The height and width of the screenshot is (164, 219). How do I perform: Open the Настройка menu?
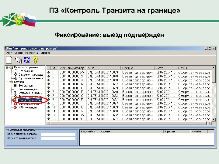click(32, 53)
